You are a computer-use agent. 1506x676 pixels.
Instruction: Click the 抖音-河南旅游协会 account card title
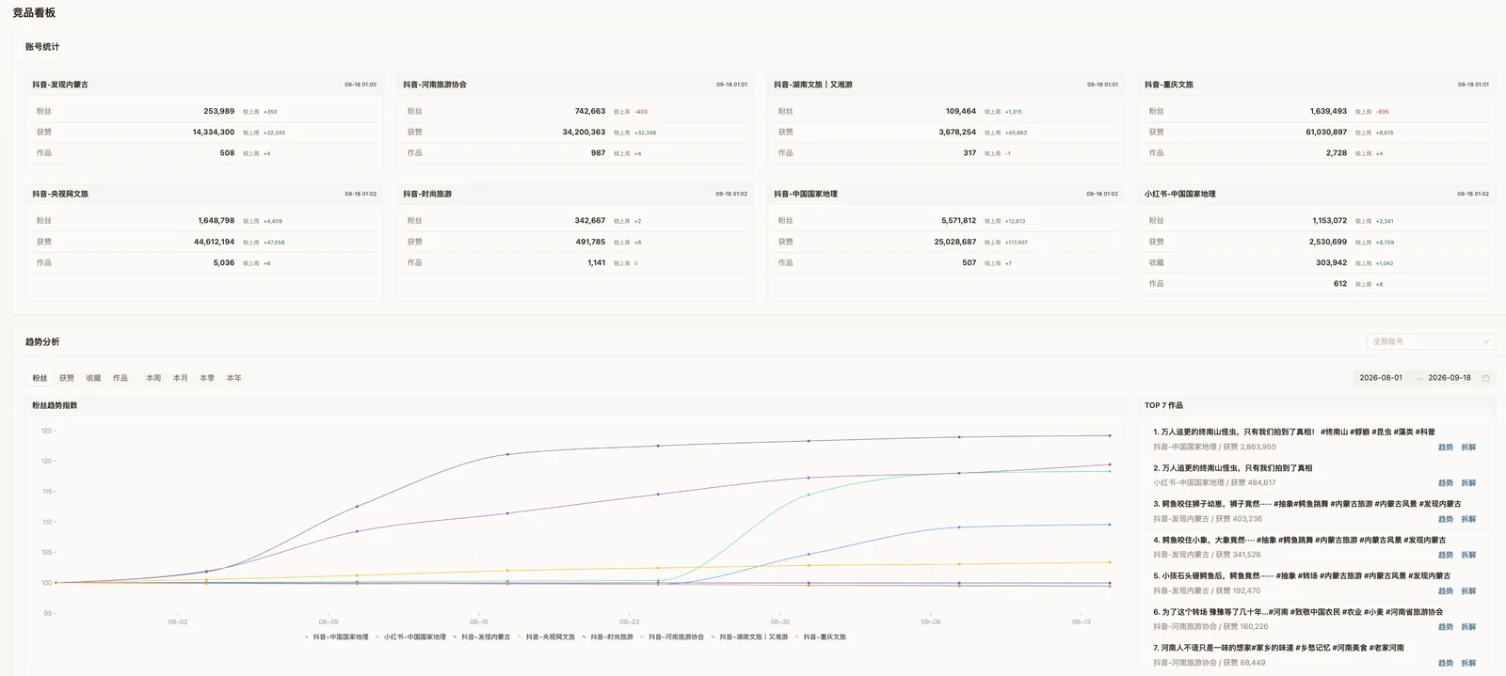click(435, 85)
